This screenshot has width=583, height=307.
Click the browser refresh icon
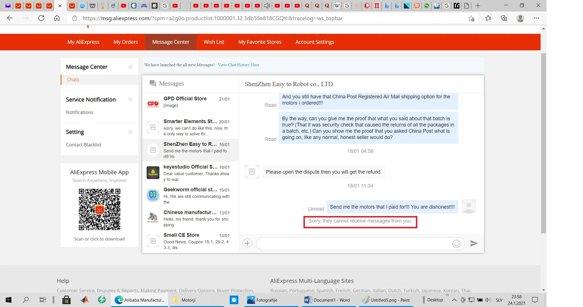[41, 18]
